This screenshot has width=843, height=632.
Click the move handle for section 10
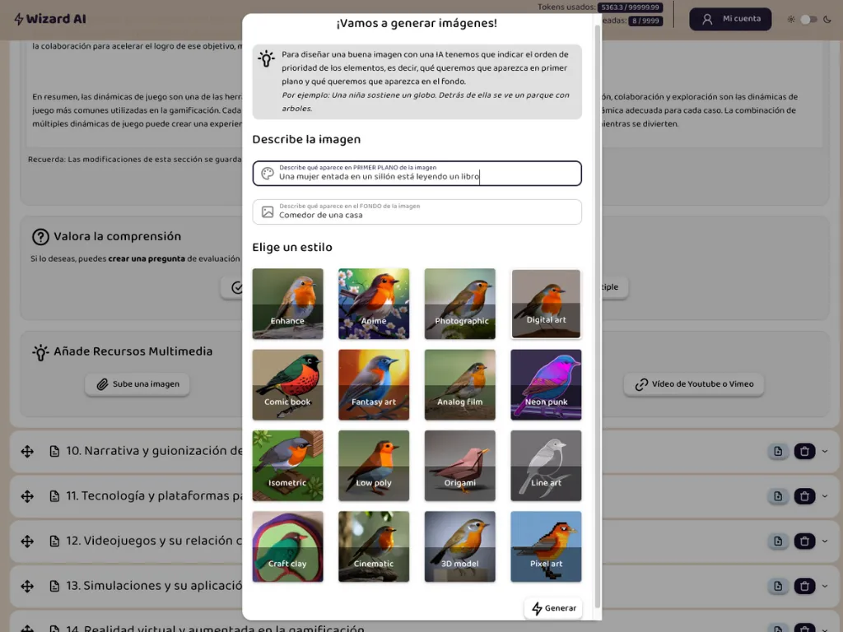point(27,452)
